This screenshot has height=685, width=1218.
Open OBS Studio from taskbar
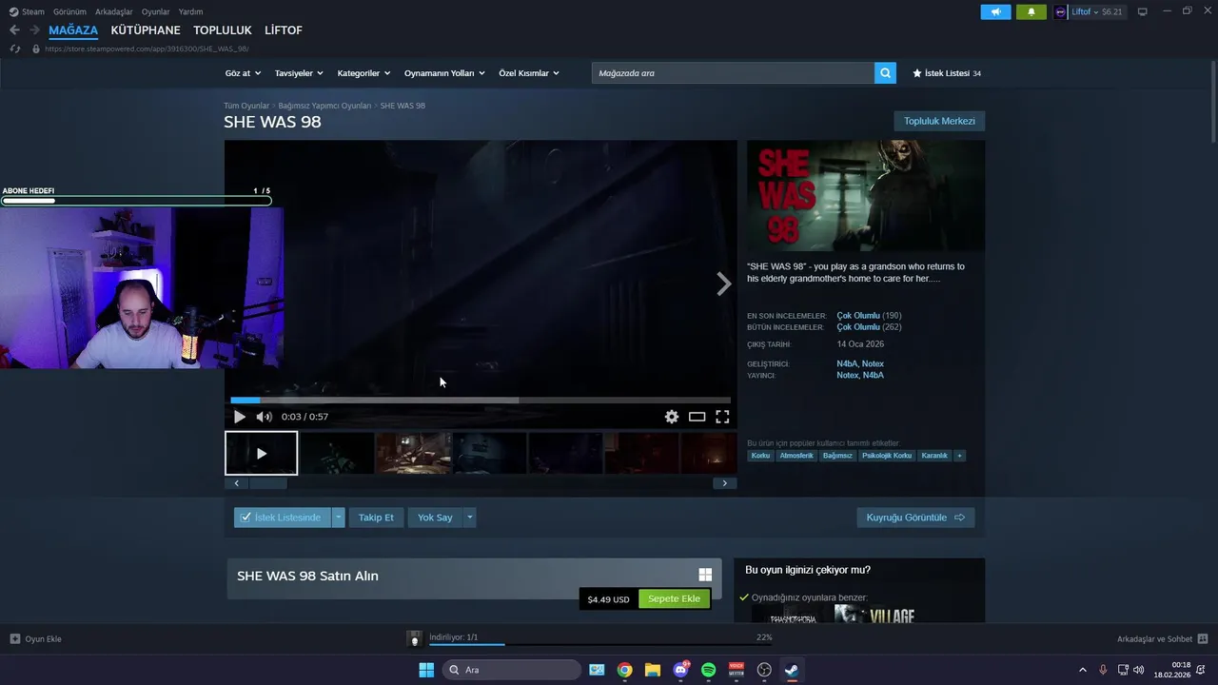[764, 670]
